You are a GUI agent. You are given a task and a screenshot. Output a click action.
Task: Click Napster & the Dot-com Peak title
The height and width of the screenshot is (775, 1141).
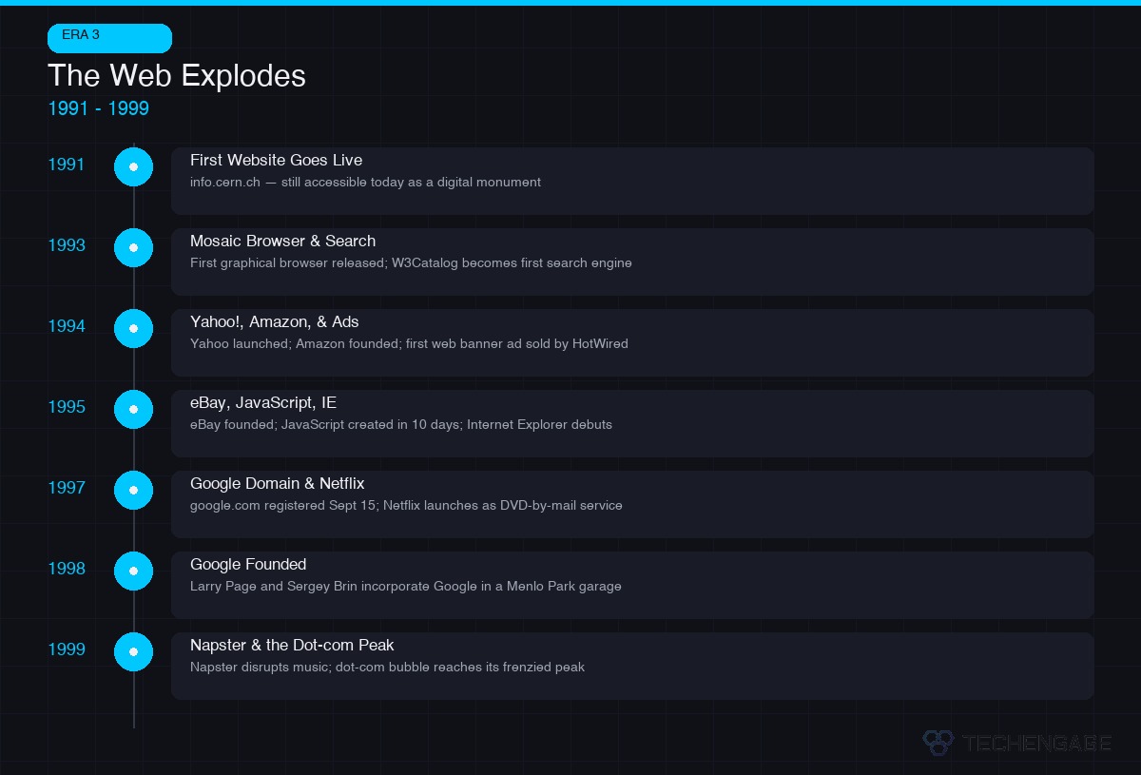coord(291,646)
